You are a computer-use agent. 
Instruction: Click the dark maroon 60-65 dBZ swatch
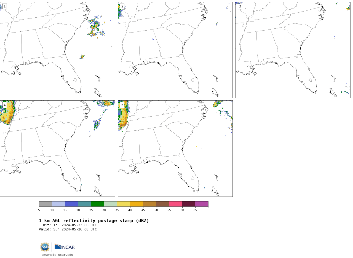(x=189, y=204)
